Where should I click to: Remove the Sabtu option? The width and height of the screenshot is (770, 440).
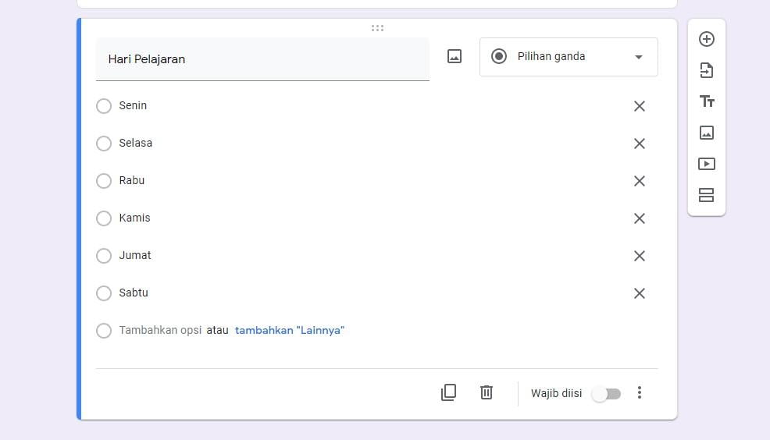[x=639, y=293]
